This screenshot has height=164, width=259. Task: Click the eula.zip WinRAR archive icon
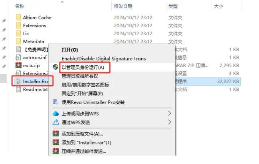18,65
